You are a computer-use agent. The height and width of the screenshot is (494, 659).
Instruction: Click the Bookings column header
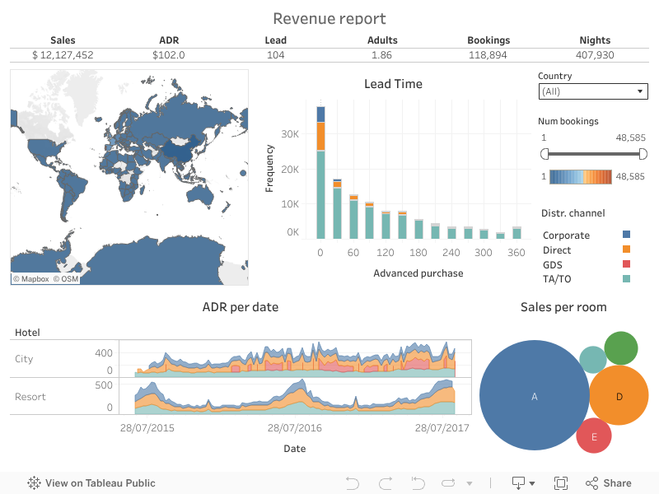tap(488, 40)
